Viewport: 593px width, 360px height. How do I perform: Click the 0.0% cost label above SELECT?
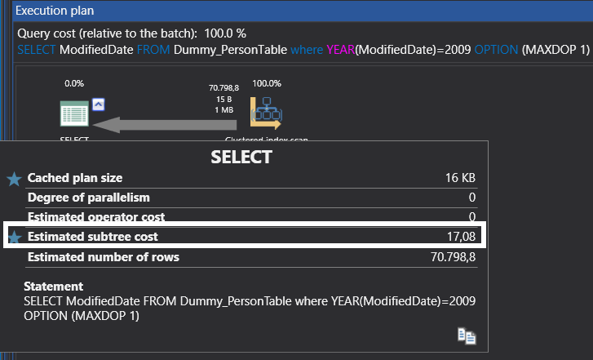pos(74,83)
